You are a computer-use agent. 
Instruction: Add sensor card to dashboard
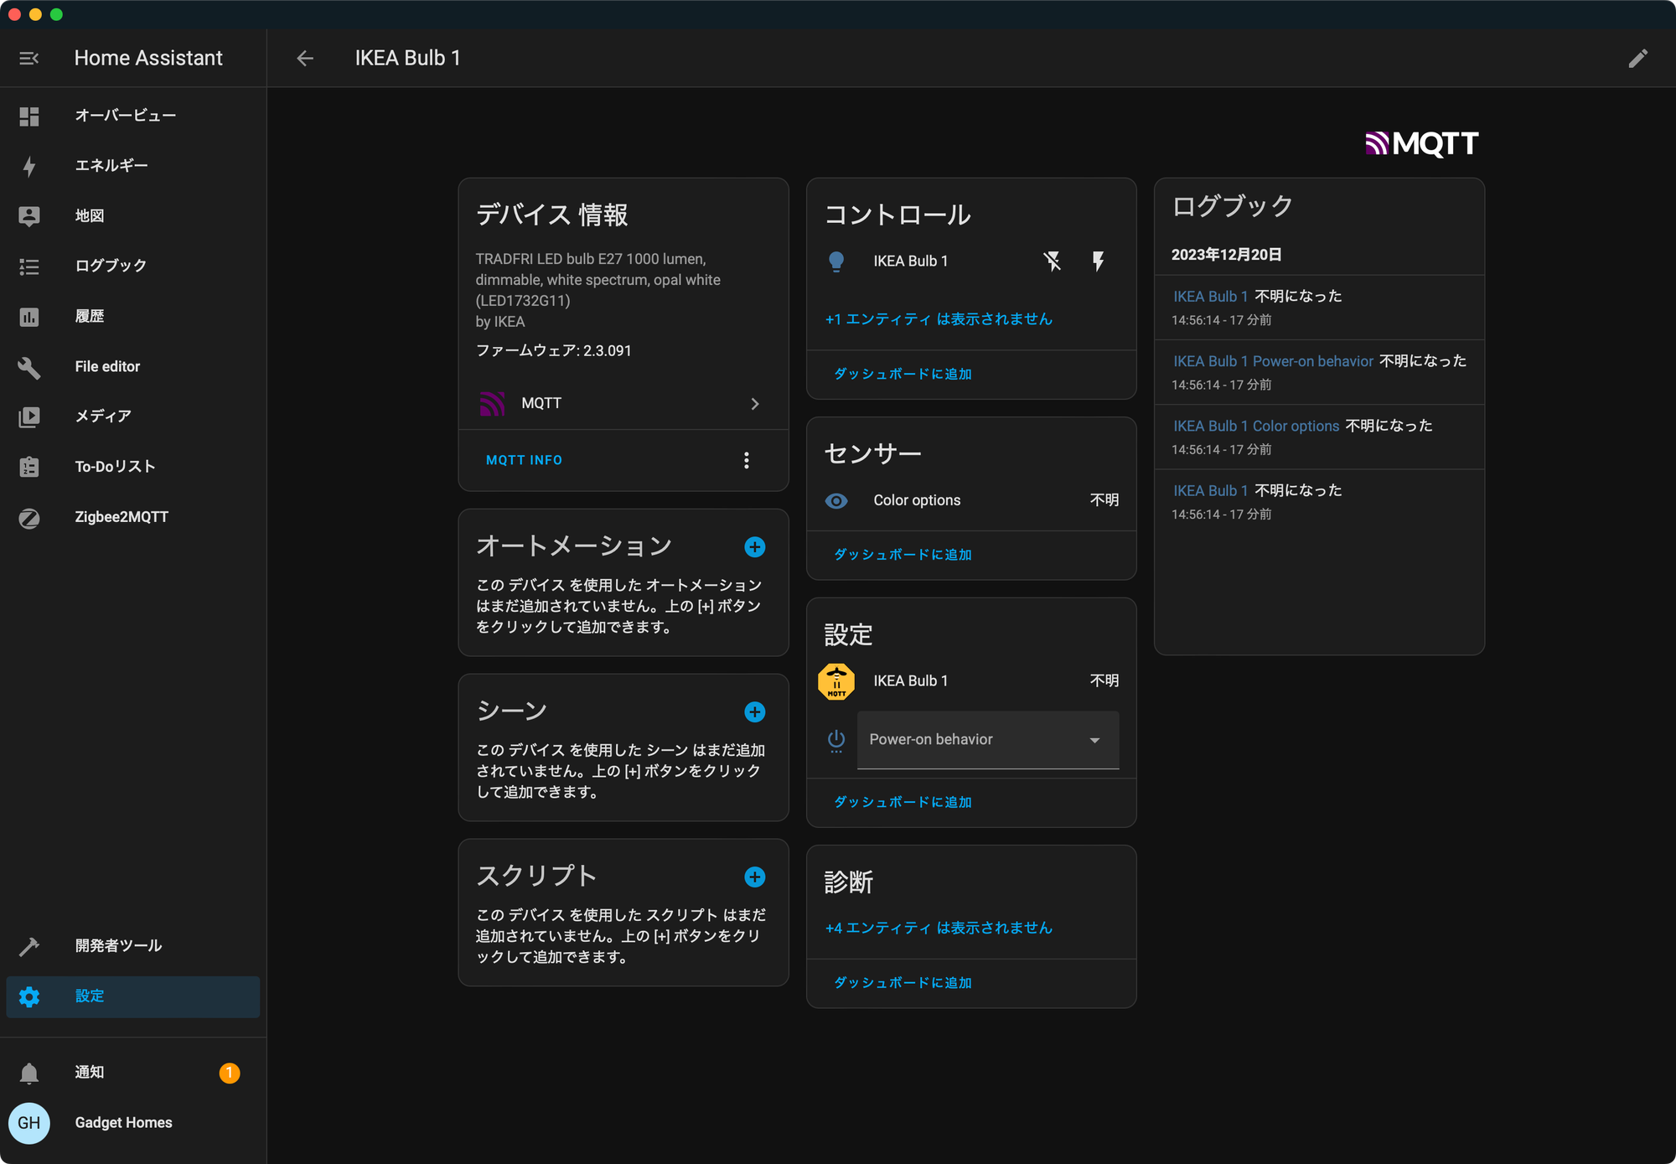tap(903, 555)
